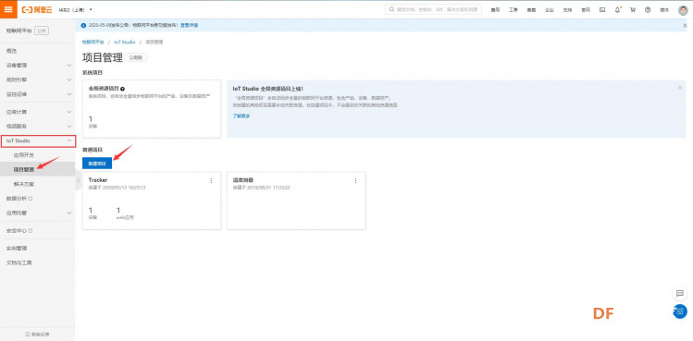
Task: Click the 公测版 badge beside the page title
Action: (137, 57)
